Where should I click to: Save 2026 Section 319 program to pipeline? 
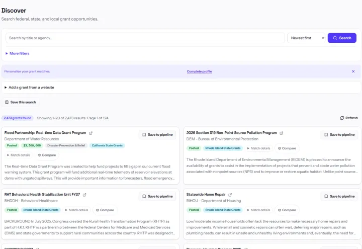[x=339, y=134]
